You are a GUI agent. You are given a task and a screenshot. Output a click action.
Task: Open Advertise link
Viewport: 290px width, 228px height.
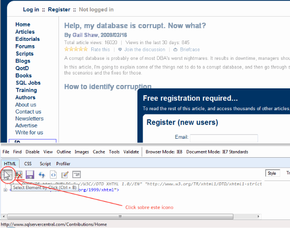click(26, 125)
